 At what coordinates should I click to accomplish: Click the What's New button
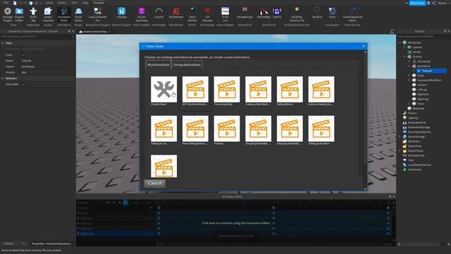coord(417,3)
